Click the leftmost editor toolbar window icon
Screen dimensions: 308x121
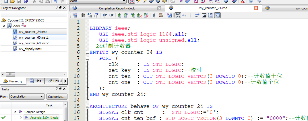[x=75, y=15]
